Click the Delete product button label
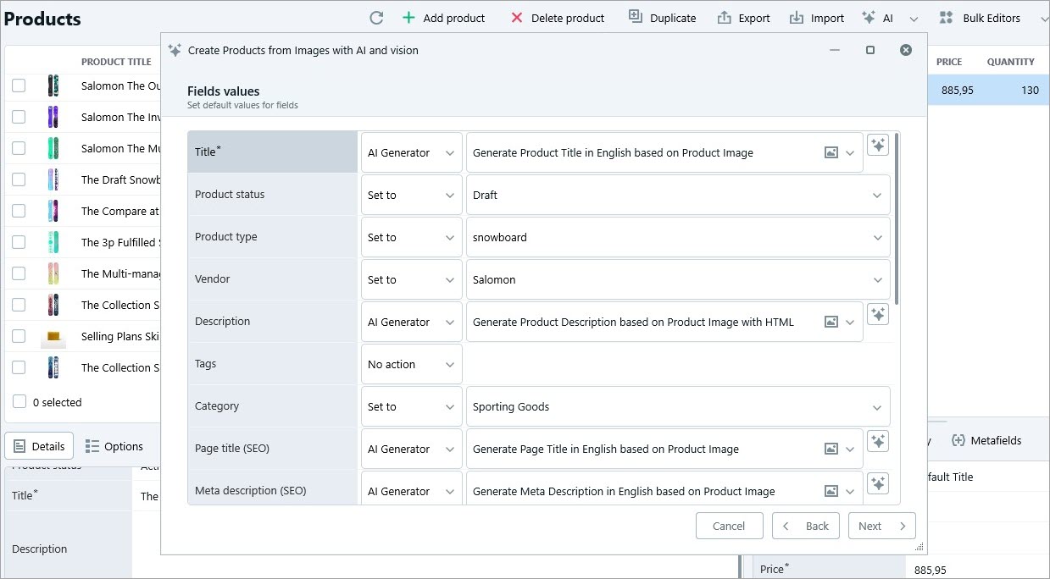The image size is (1050, 579). 568,18
